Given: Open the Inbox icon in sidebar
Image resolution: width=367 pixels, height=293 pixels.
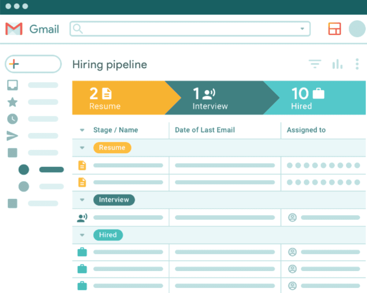Looking at the screenshot, I should (x=13, y=85).
